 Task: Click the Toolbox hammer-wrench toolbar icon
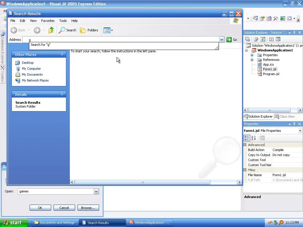(275, 18)
